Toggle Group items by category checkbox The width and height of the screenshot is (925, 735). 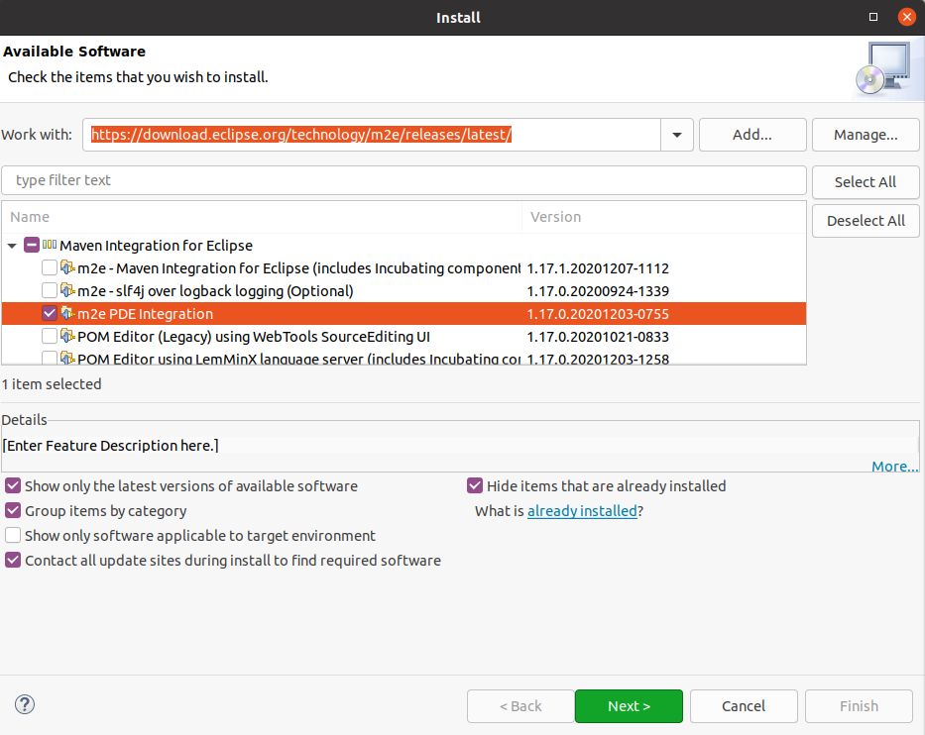pos(13,510)
